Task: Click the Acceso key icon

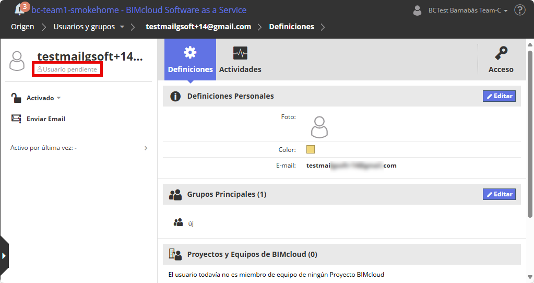Action: 501,53
